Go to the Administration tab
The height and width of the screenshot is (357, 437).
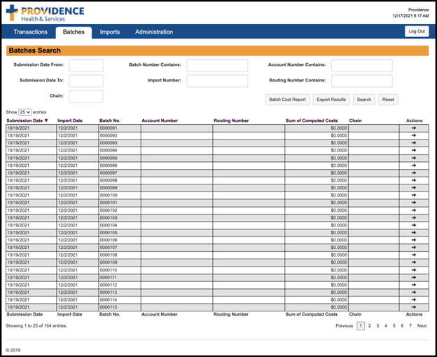154,32
